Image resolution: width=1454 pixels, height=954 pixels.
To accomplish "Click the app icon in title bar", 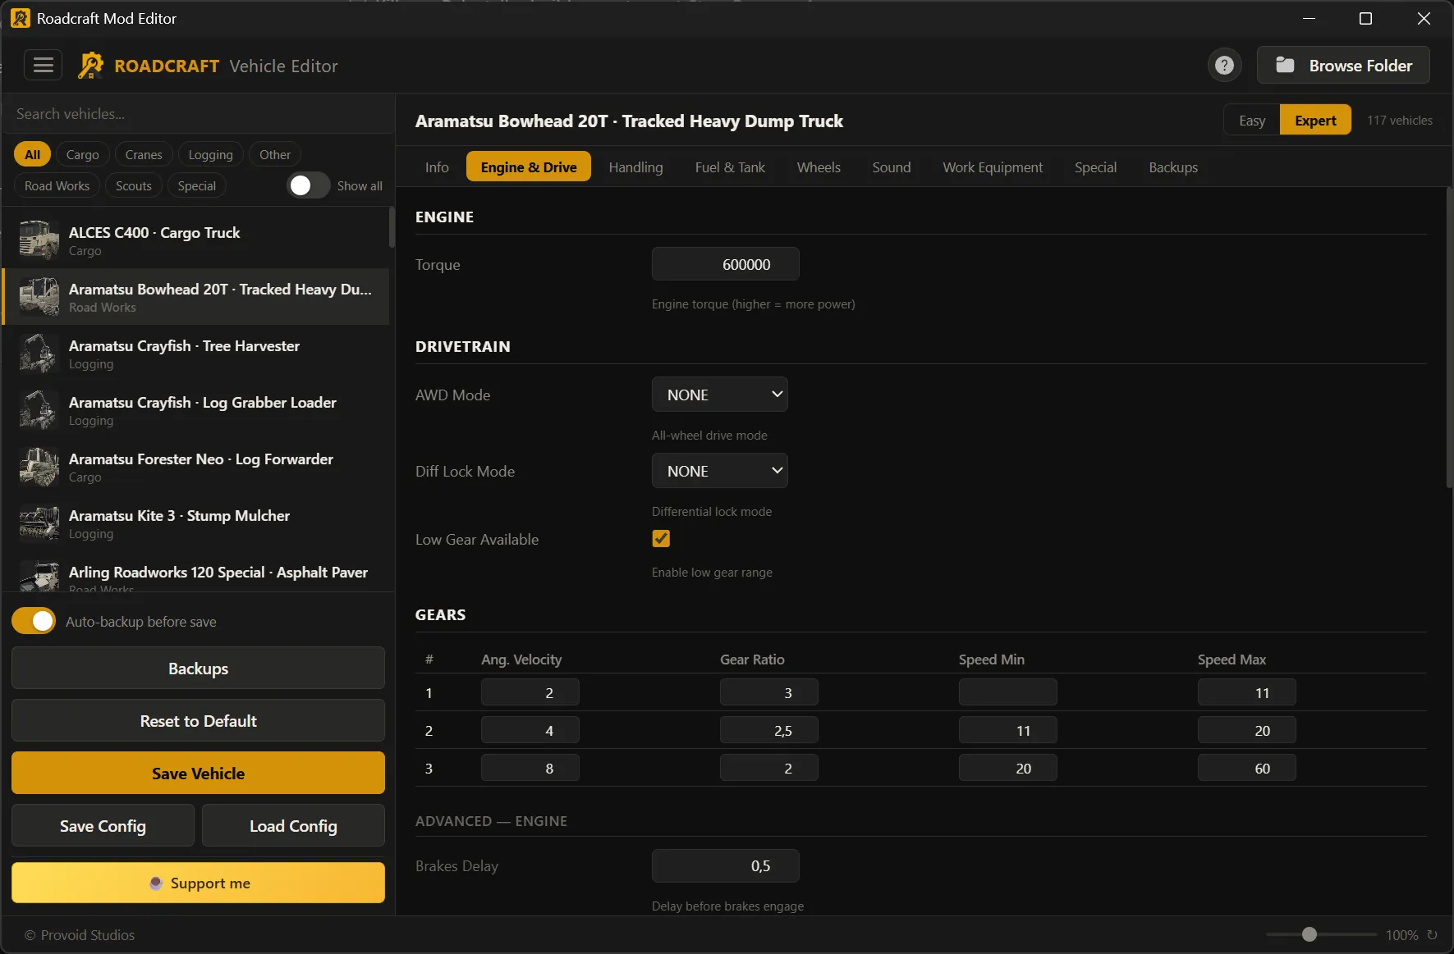I will coord(20,18).
